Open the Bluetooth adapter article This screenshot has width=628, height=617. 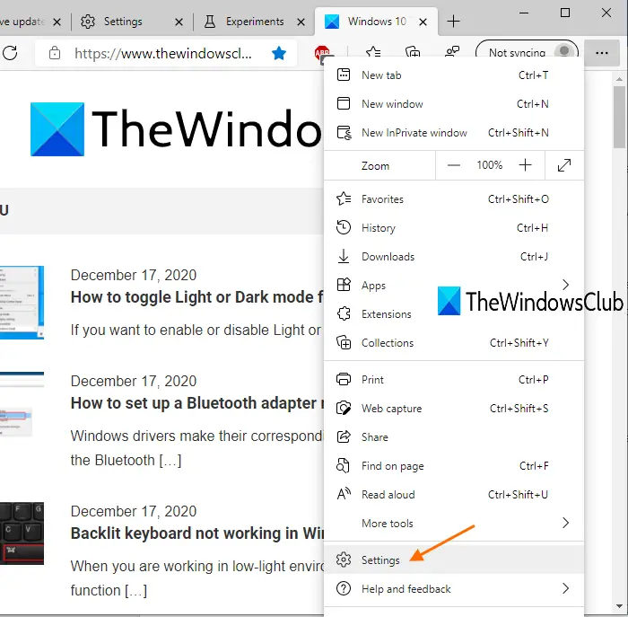click(x=196, y=403)
